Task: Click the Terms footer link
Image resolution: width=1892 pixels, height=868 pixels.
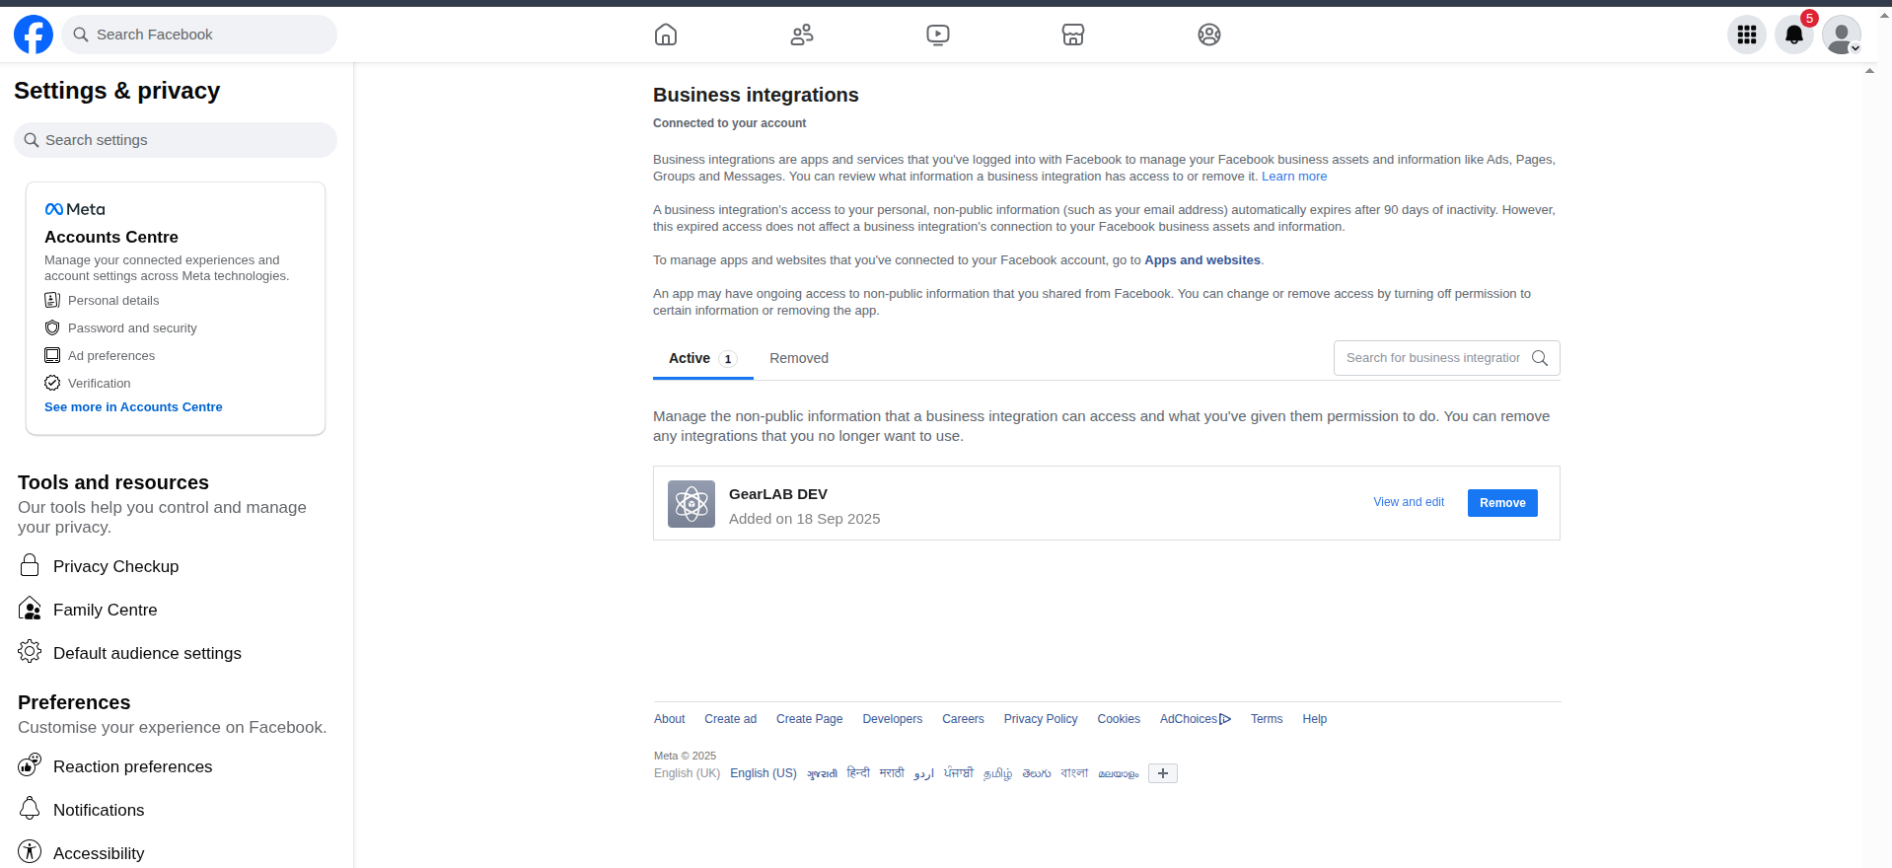Action: tap(1267, 719)
